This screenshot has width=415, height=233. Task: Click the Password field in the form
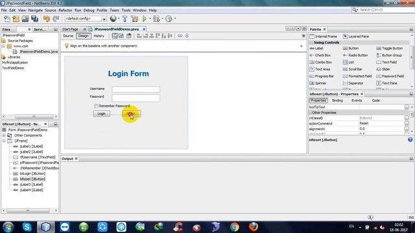coord(136,98)
